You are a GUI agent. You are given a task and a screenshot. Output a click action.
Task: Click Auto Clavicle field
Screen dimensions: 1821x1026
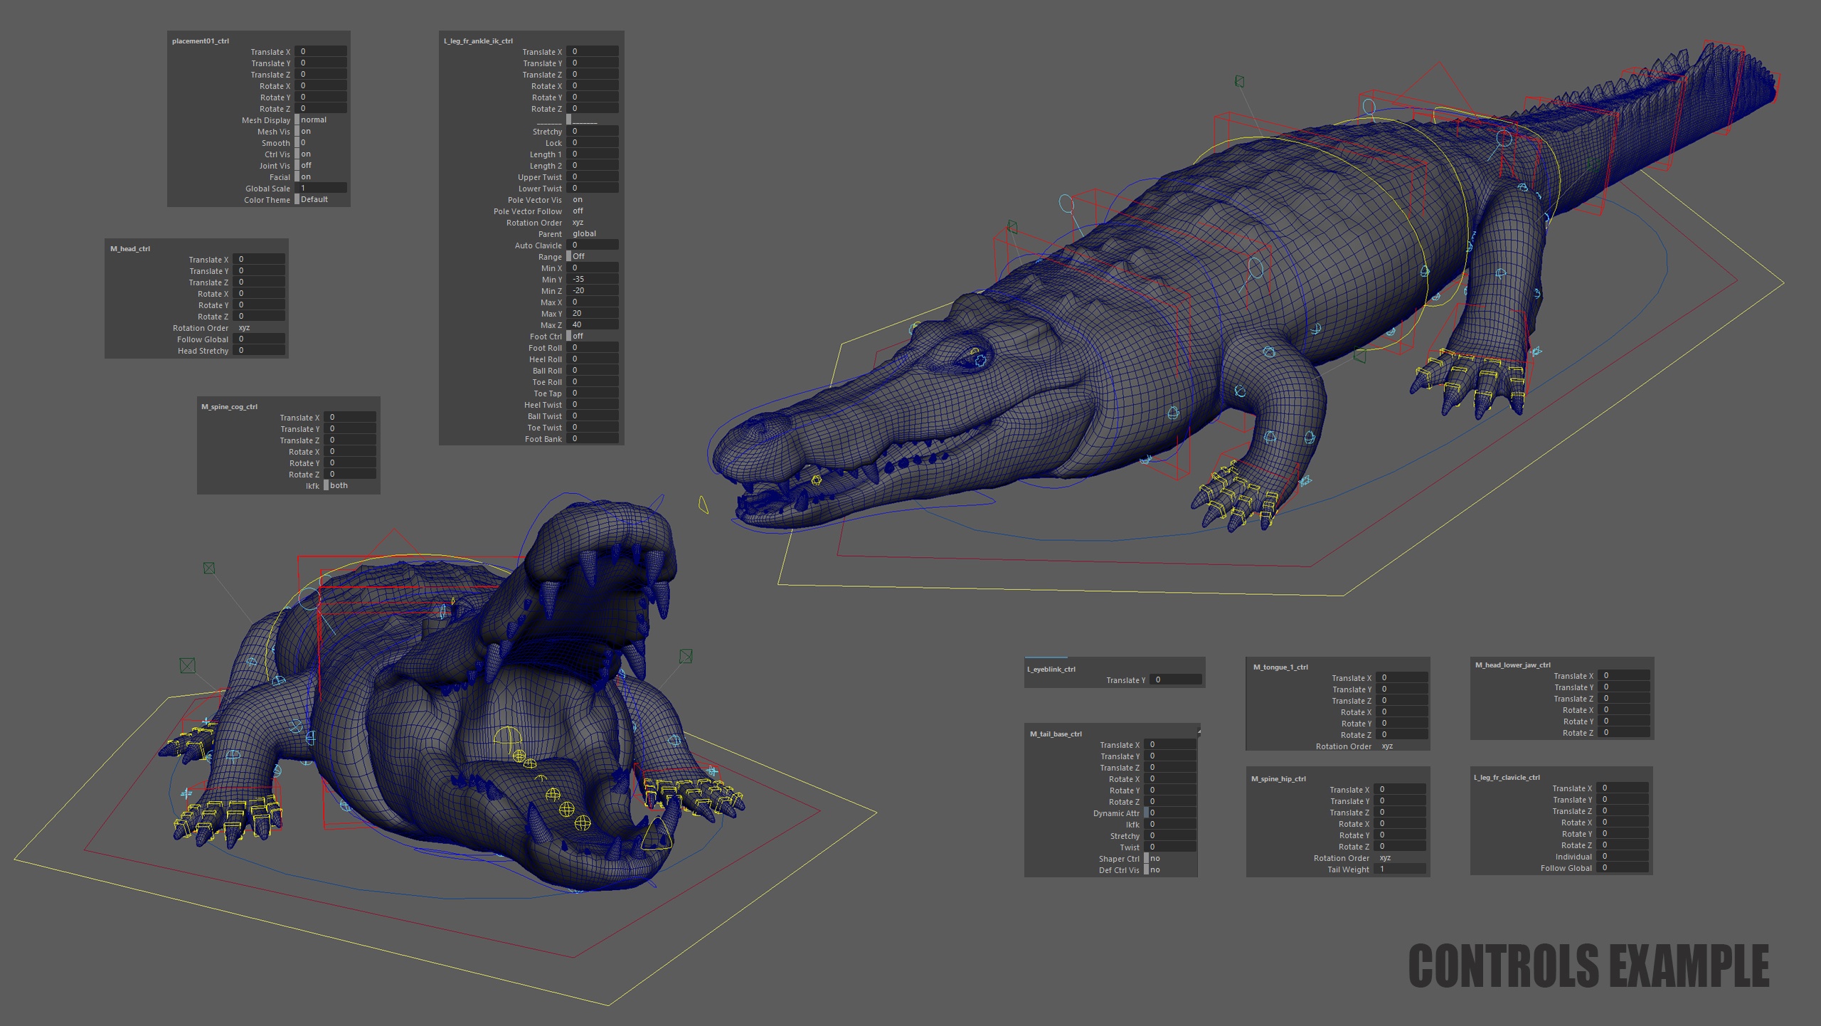(x=593, y=245)
